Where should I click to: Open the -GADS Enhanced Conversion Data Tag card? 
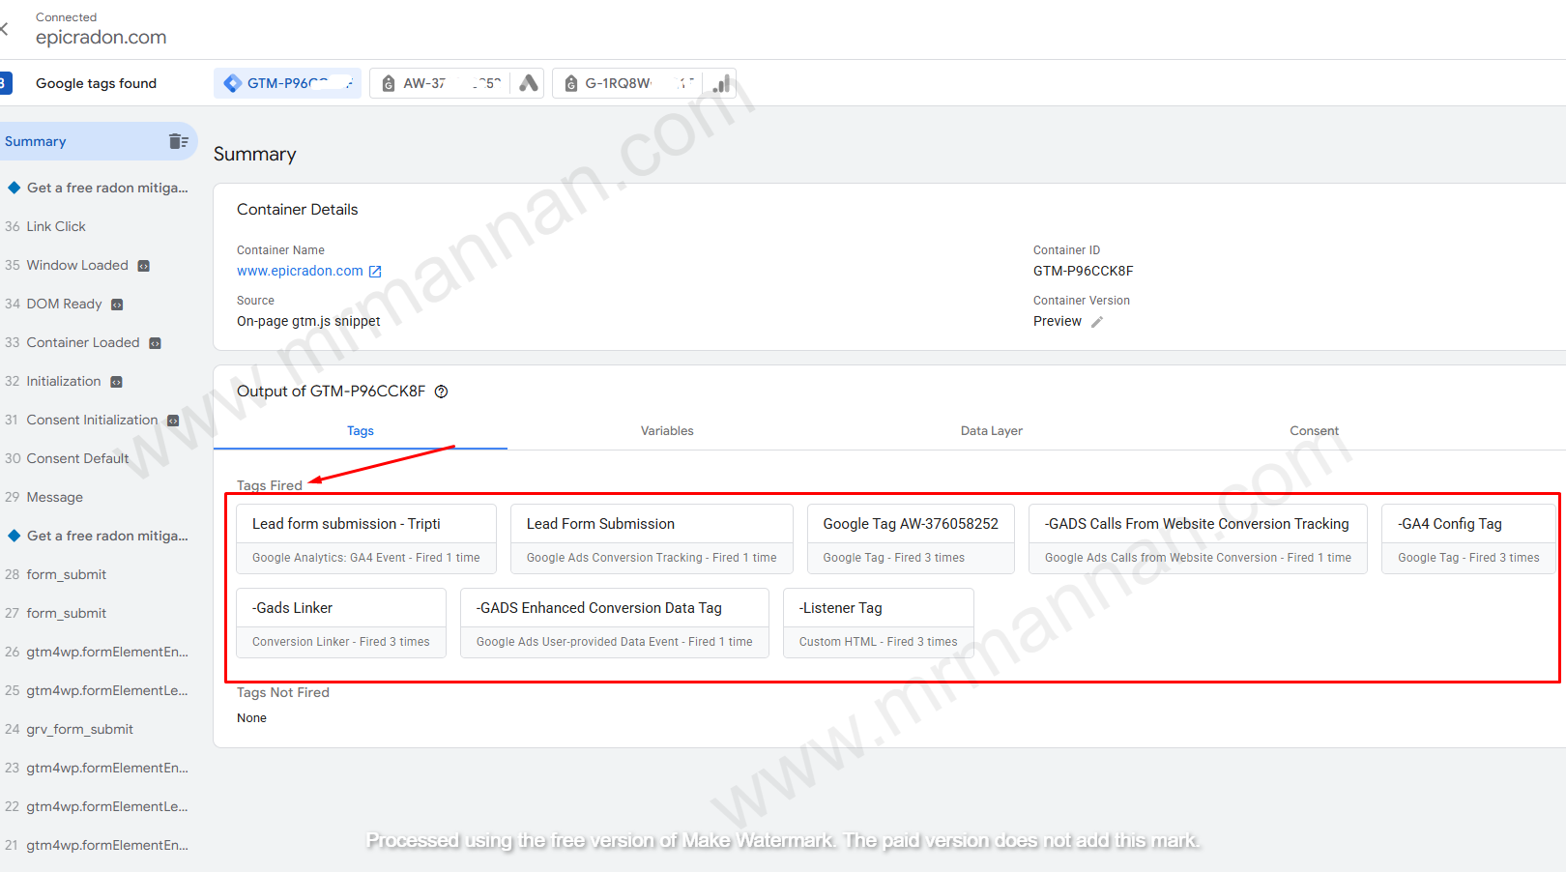(614, 623)
